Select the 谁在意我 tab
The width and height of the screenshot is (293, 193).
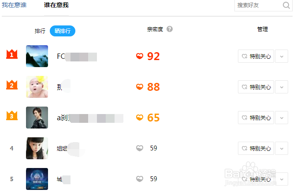[x=56, y=5]
